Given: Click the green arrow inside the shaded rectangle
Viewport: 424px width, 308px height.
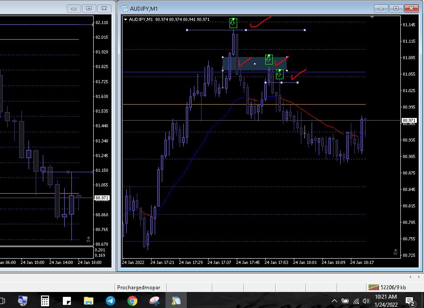Looking at the screenshot, I should pyautogui.click(x=268, y=59).
